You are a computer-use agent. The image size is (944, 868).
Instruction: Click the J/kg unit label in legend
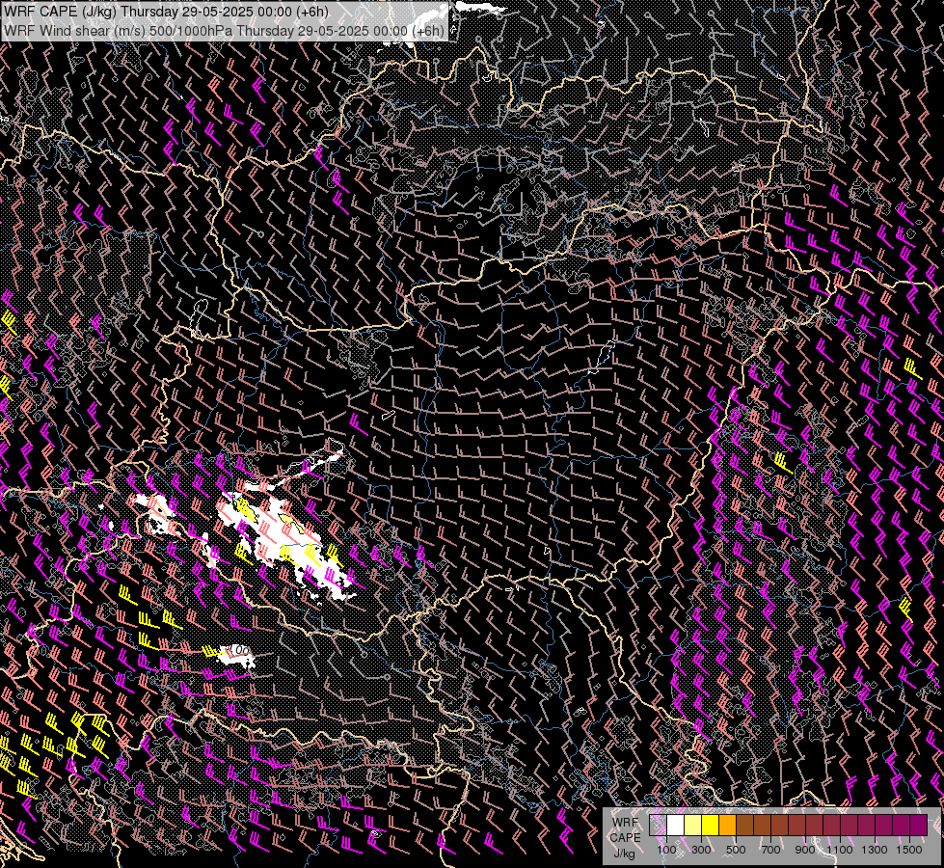(625, 854)
